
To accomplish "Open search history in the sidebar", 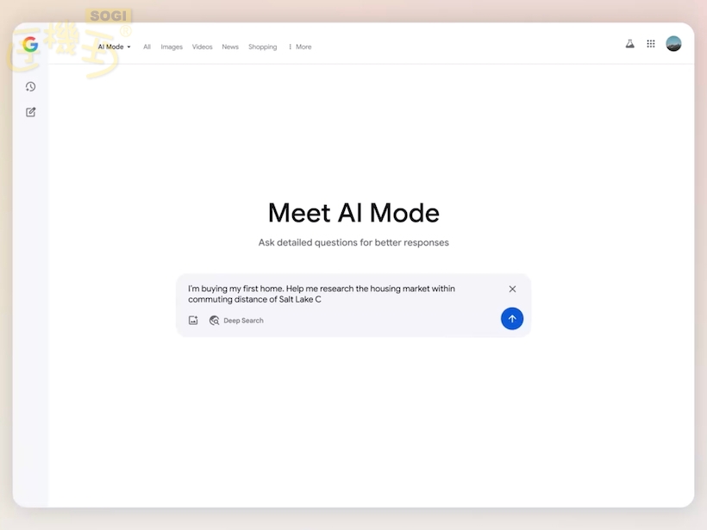I will point(30,86).
